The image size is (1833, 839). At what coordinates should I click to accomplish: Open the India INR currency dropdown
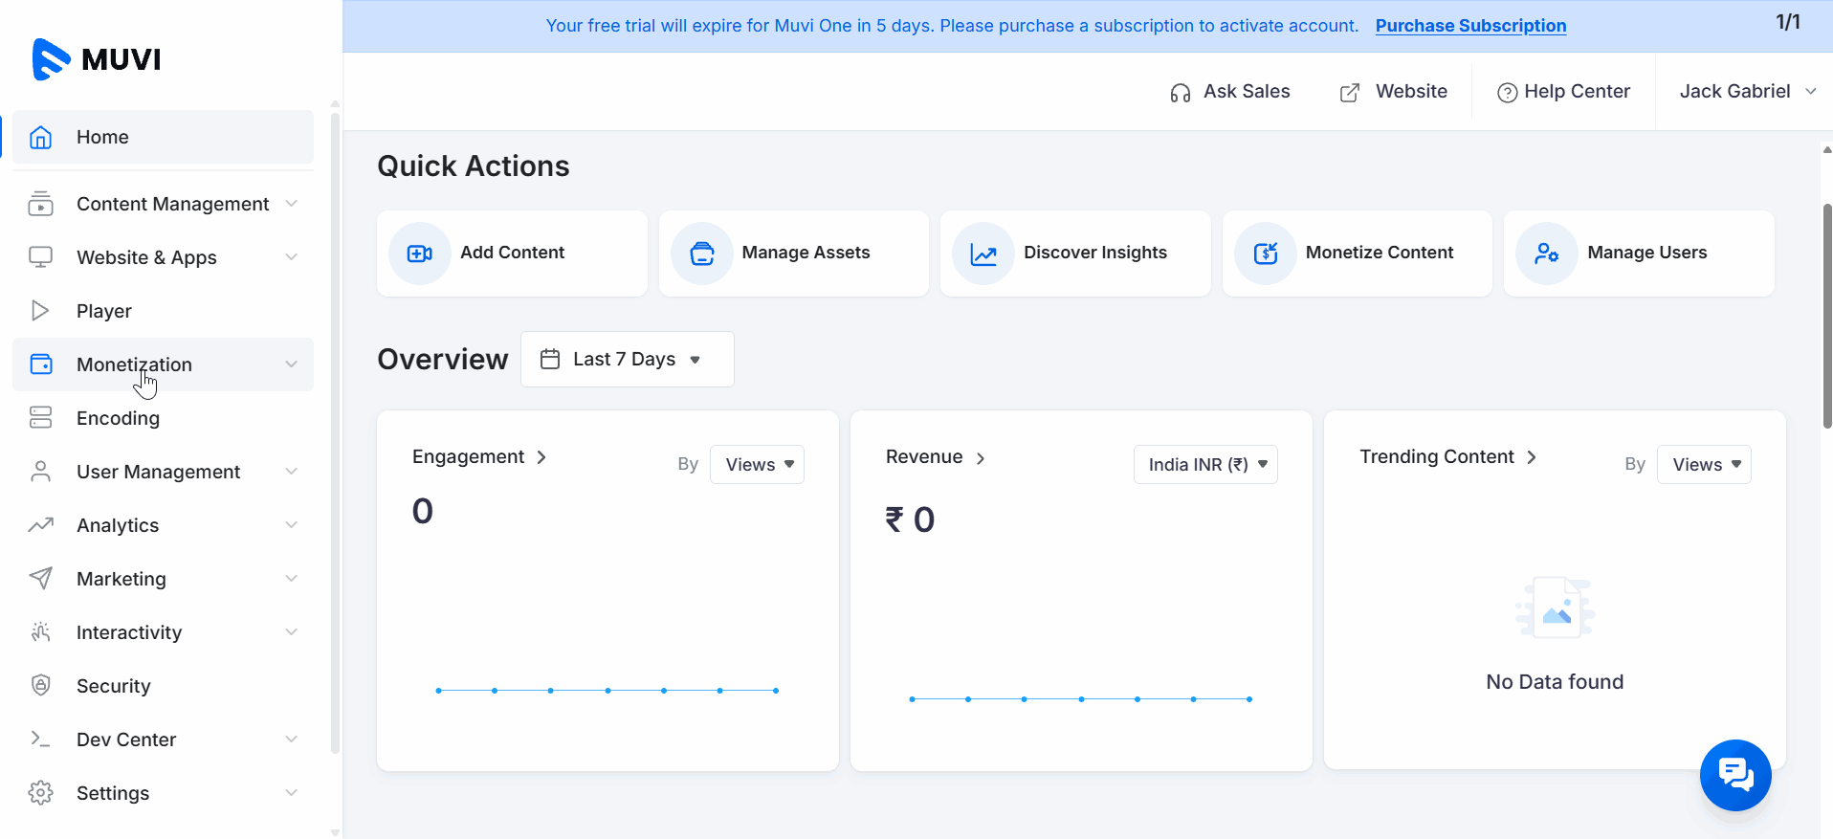point(1204,465)
